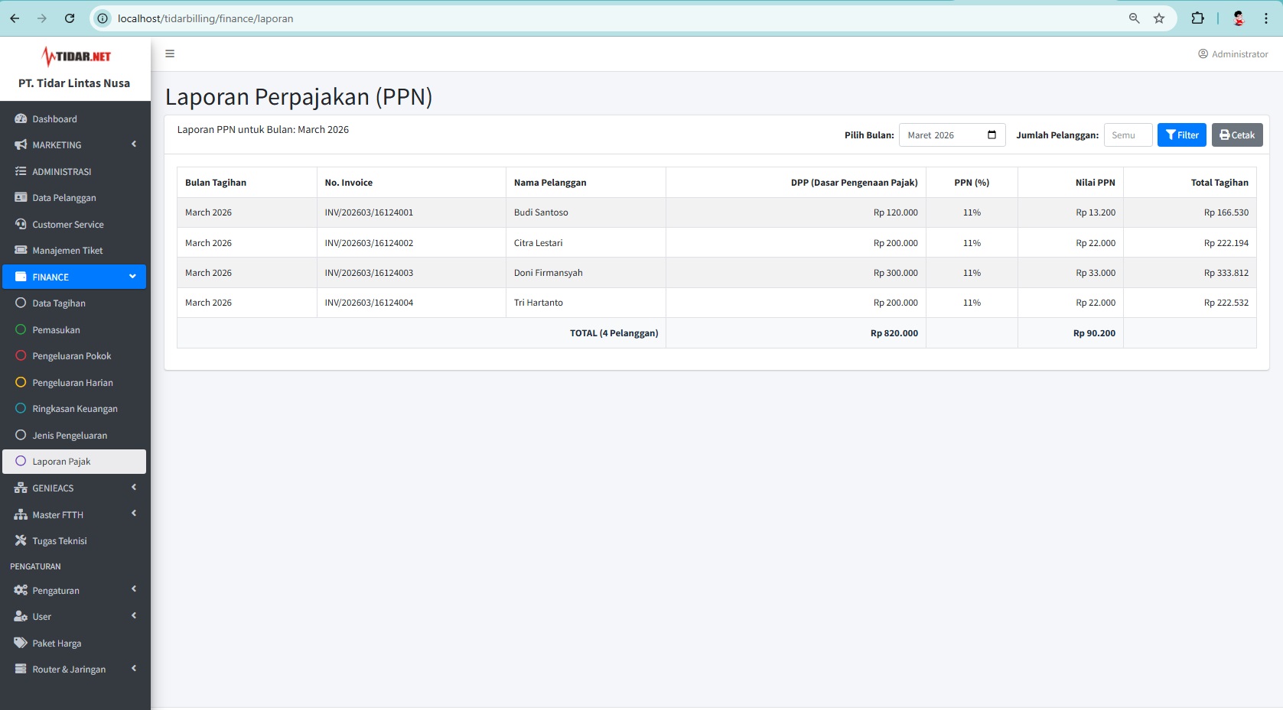
Task: Open Pengeluaran Harian submenu
Action: 74,383
